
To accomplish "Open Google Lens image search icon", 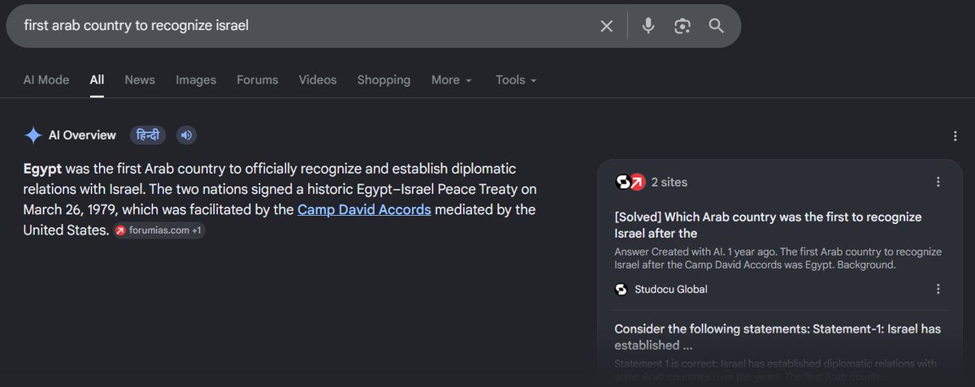I will tap(682, 26).
